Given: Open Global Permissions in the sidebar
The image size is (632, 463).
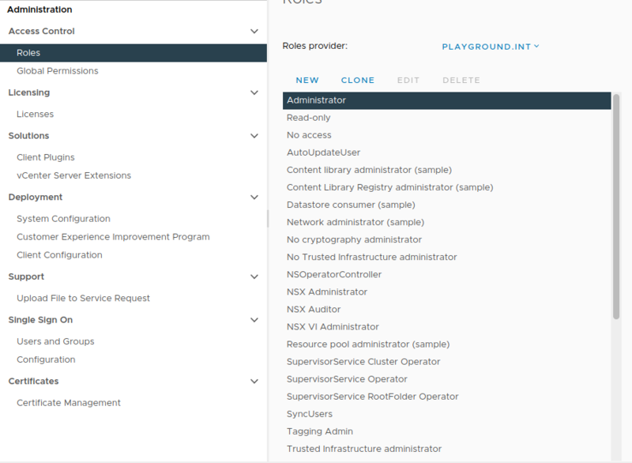Looking at the screenshot, I should 58,71.
